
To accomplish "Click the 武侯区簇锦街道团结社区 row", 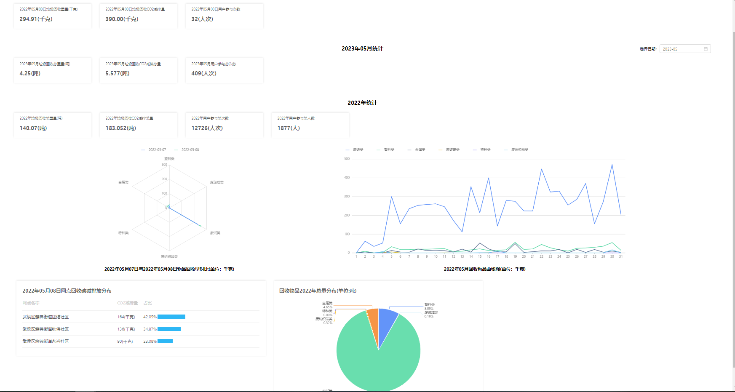I will [x=141, y=317].
